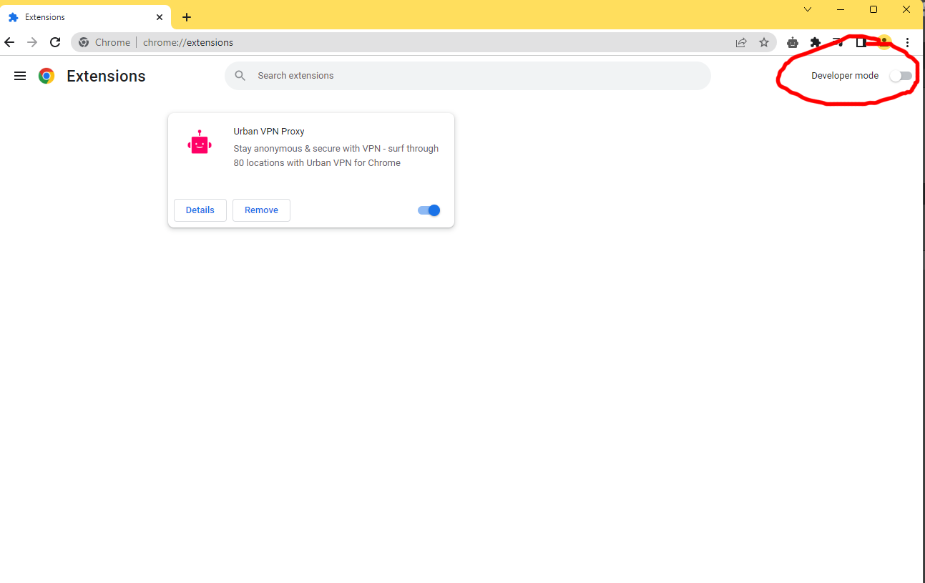Image resolution: width=925 pixels, height=583 pixels.
Task: Expand the hamburger menu beside Extensions
Action: 19,75
